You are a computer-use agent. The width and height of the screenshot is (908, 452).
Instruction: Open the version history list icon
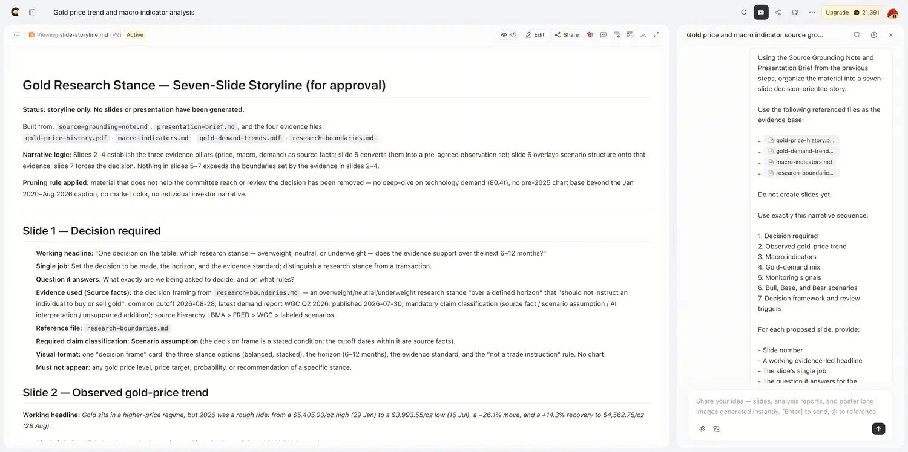pyautogui.click(x=630, y=35)
